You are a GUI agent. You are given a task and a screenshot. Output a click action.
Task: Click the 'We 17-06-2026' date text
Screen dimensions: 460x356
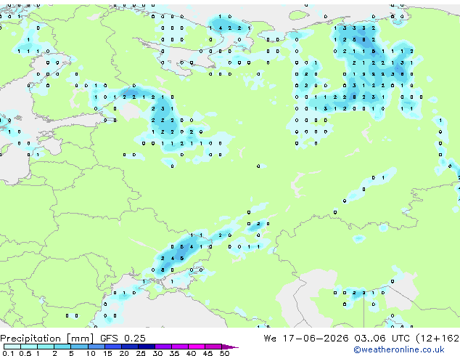(x=306, y=339)
